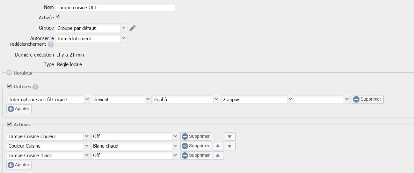Image resolution: width=414 pixels, height=173 pixels.
Task: Move Couleur Cuisine action up
Action: (x=218, y=146)
